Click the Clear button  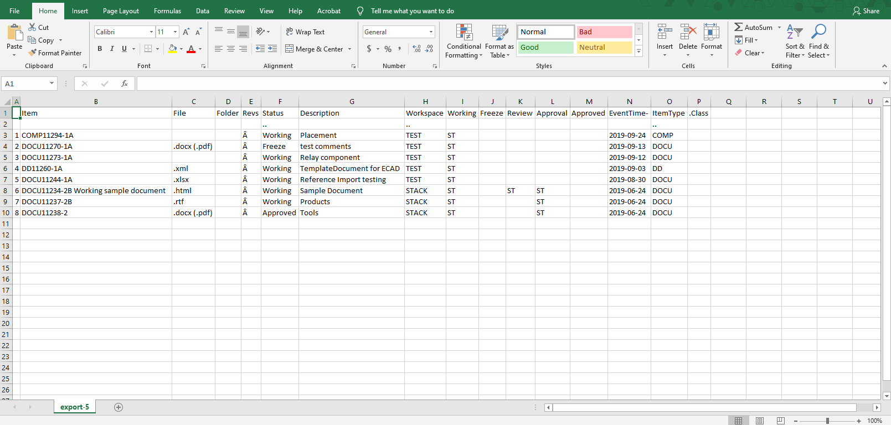pos(750,53)
